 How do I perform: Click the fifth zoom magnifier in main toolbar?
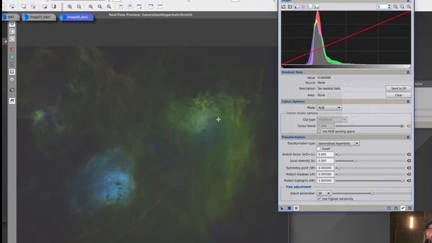109,7
